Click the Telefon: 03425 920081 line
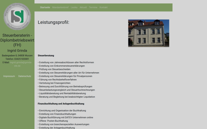The width and height of the screenshot is (207, 129). pos(17,59)
